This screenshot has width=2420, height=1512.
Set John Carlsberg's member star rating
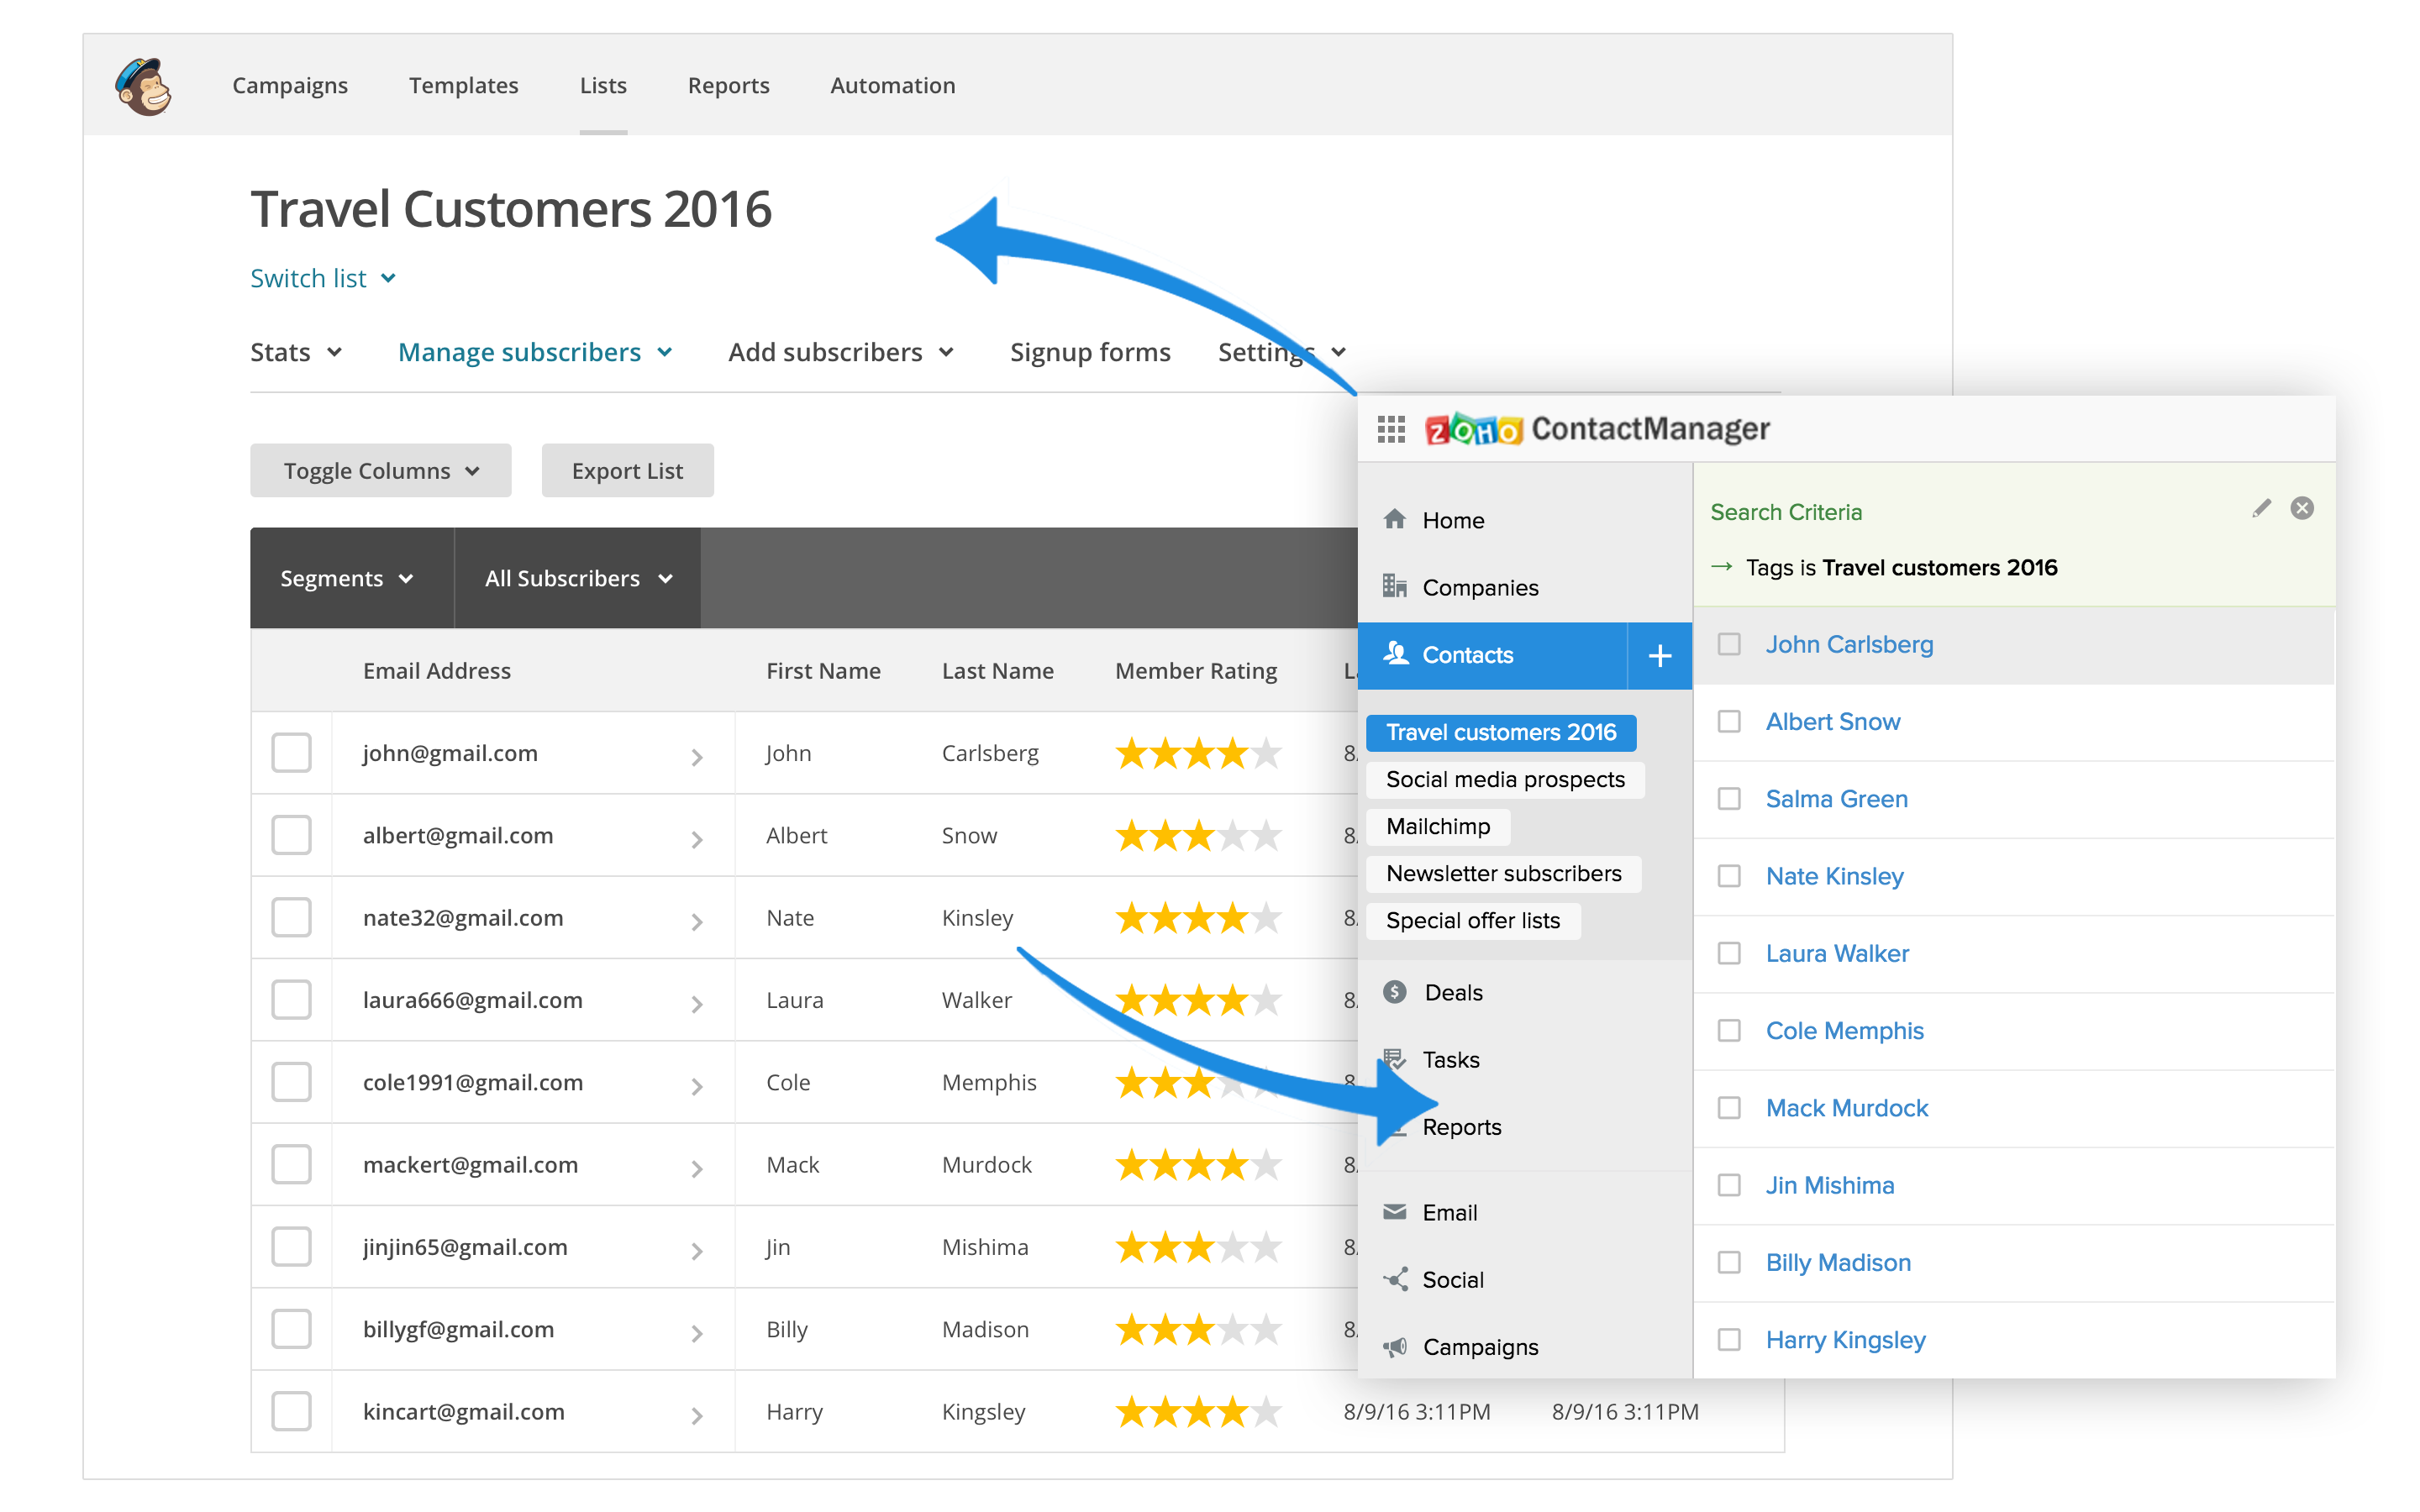(1198, 753)
